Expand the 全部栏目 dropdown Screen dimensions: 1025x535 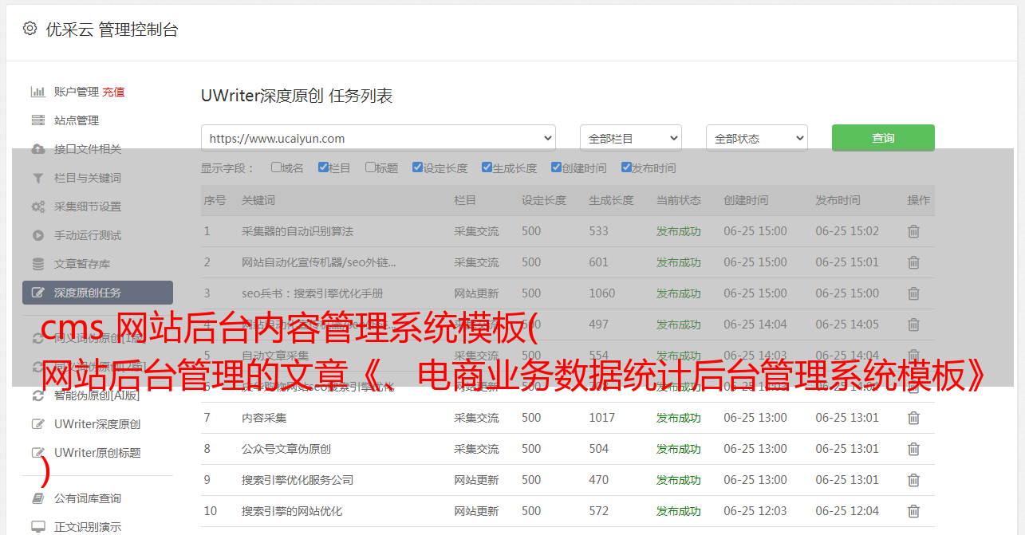point(630,138)
